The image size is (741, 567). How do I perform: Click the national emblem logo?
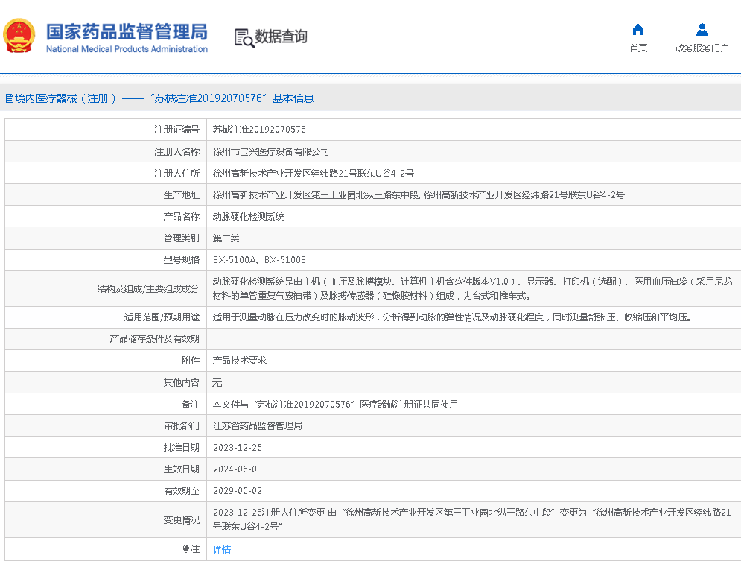pos(20,36)
